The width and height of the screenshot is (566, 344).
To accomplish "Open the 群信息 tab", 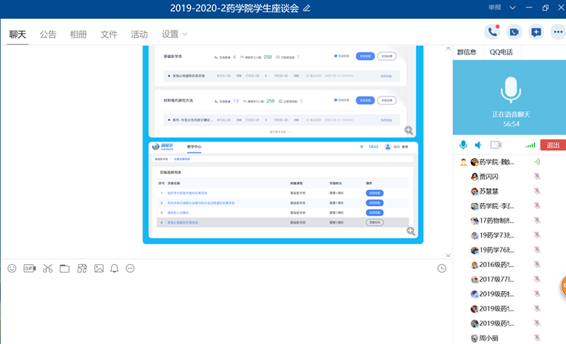I will coord(467,52).
